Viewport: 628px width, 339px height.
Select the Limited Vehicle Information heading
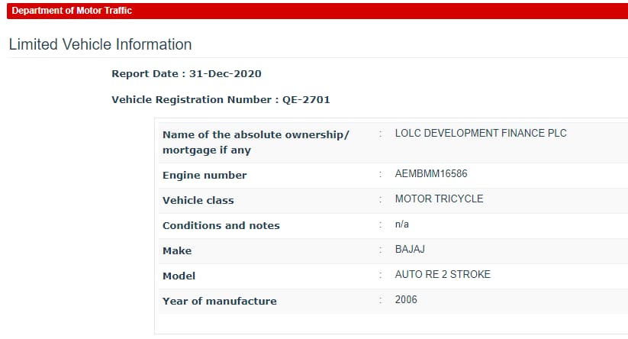tap(100, 44)
